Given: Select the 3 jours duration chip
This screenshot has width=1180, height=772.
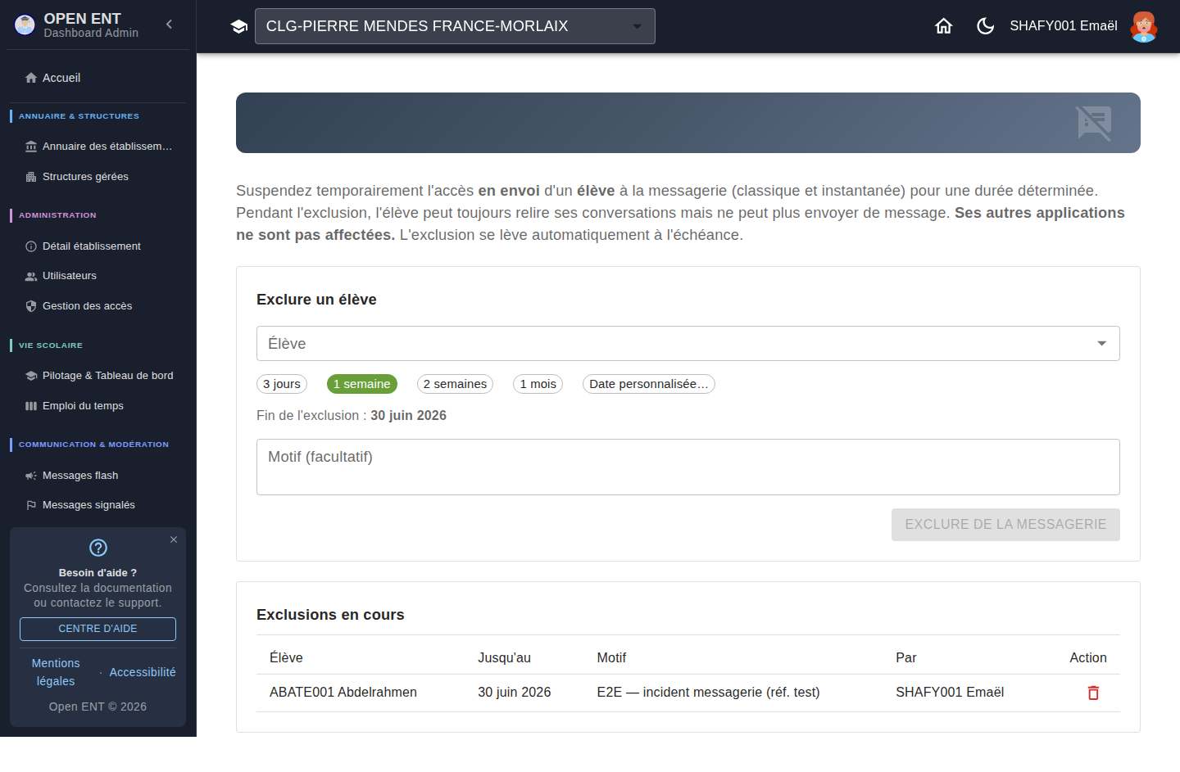Looking at the screenshot, I should click(x=282, y=384).
